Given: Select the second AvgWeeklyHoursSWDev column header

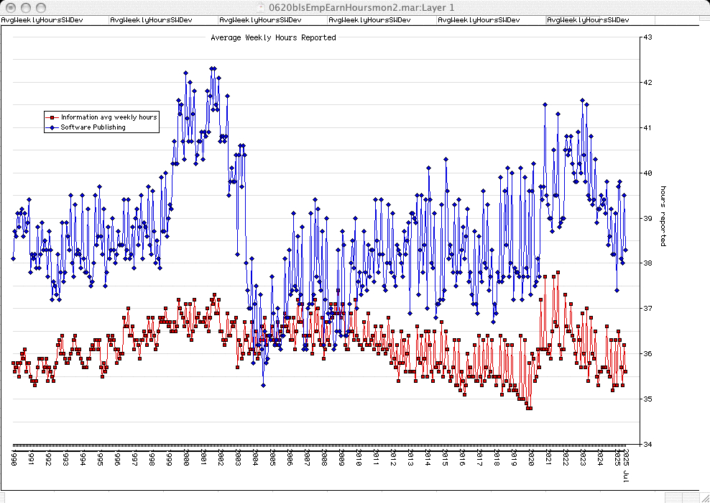Looking at the screenshot, I should point(152,20).
